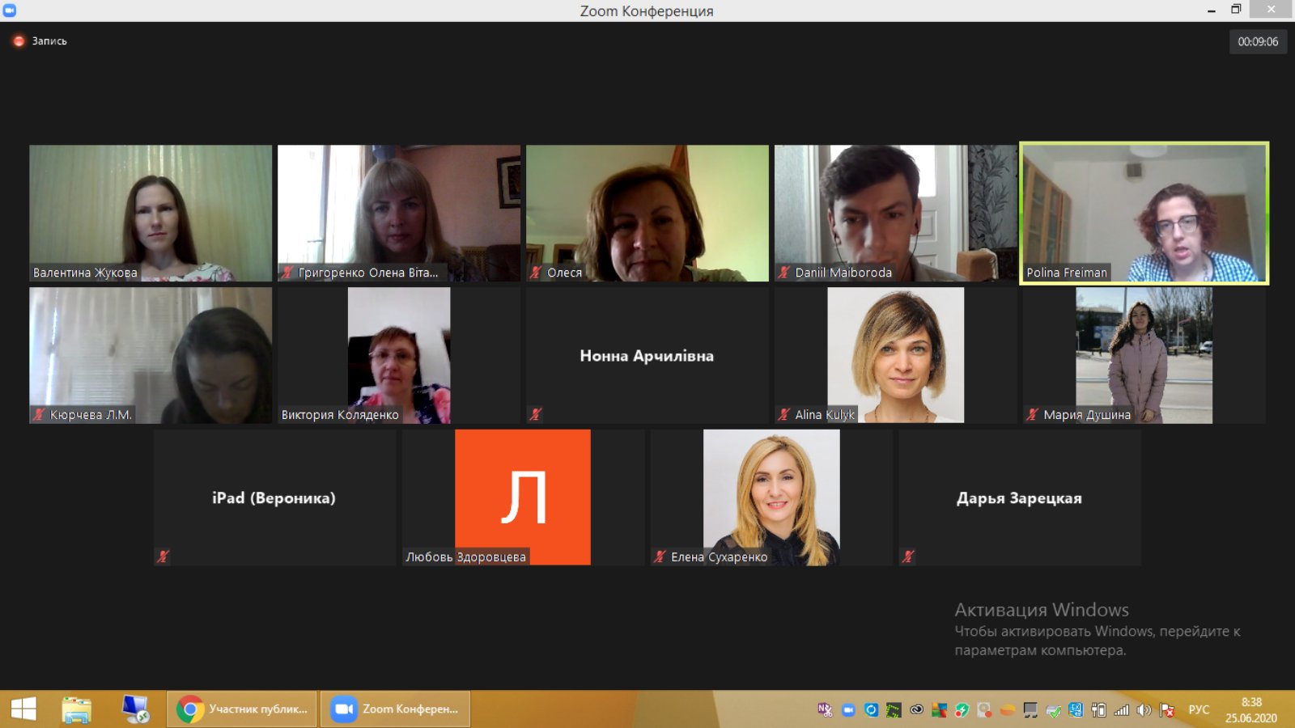Select Виктория Коляденко's video tile
This screenshot has width=1295, height=728.
point(399,356)
